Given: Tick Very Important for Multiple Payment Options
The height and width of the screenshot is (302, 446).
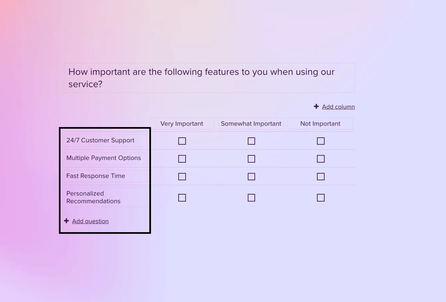Looking at the screenshot, I should click(182, 159).
